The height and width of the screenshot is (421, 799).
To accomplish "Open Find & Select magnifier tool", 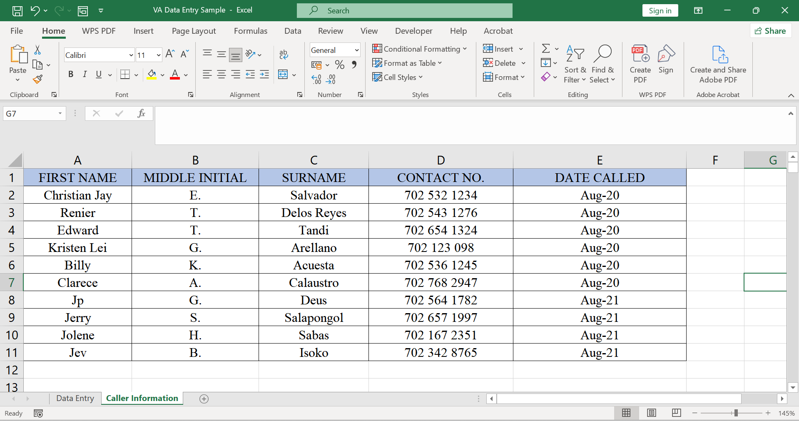I will click(x=602, y=65).
